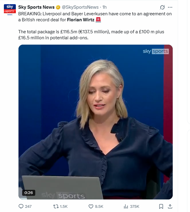This screenshot has height=212, width=190.
Task: Like the post with the heart icon
Action: [91, 206]
